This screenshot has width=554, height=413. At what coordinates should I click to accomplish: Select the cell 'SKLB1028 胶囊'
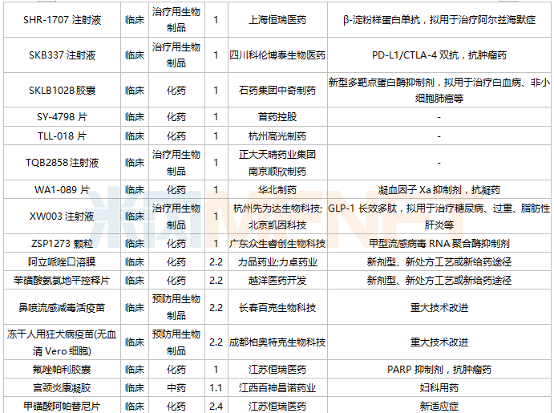pos(63,90)
